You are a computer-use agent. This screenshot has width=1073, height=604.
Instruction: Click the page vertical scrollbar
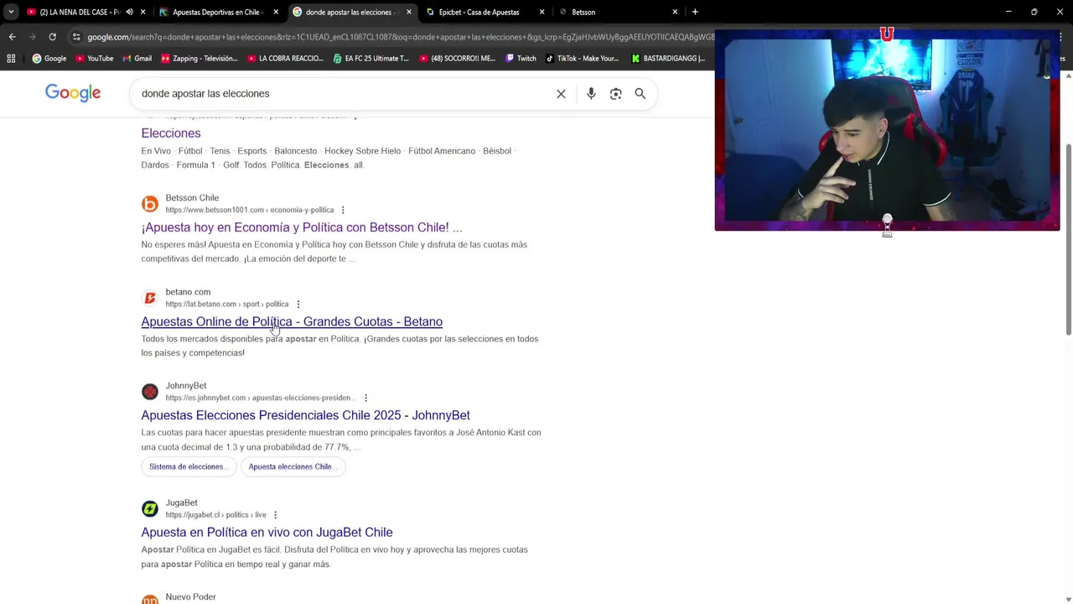[1068, 239]
